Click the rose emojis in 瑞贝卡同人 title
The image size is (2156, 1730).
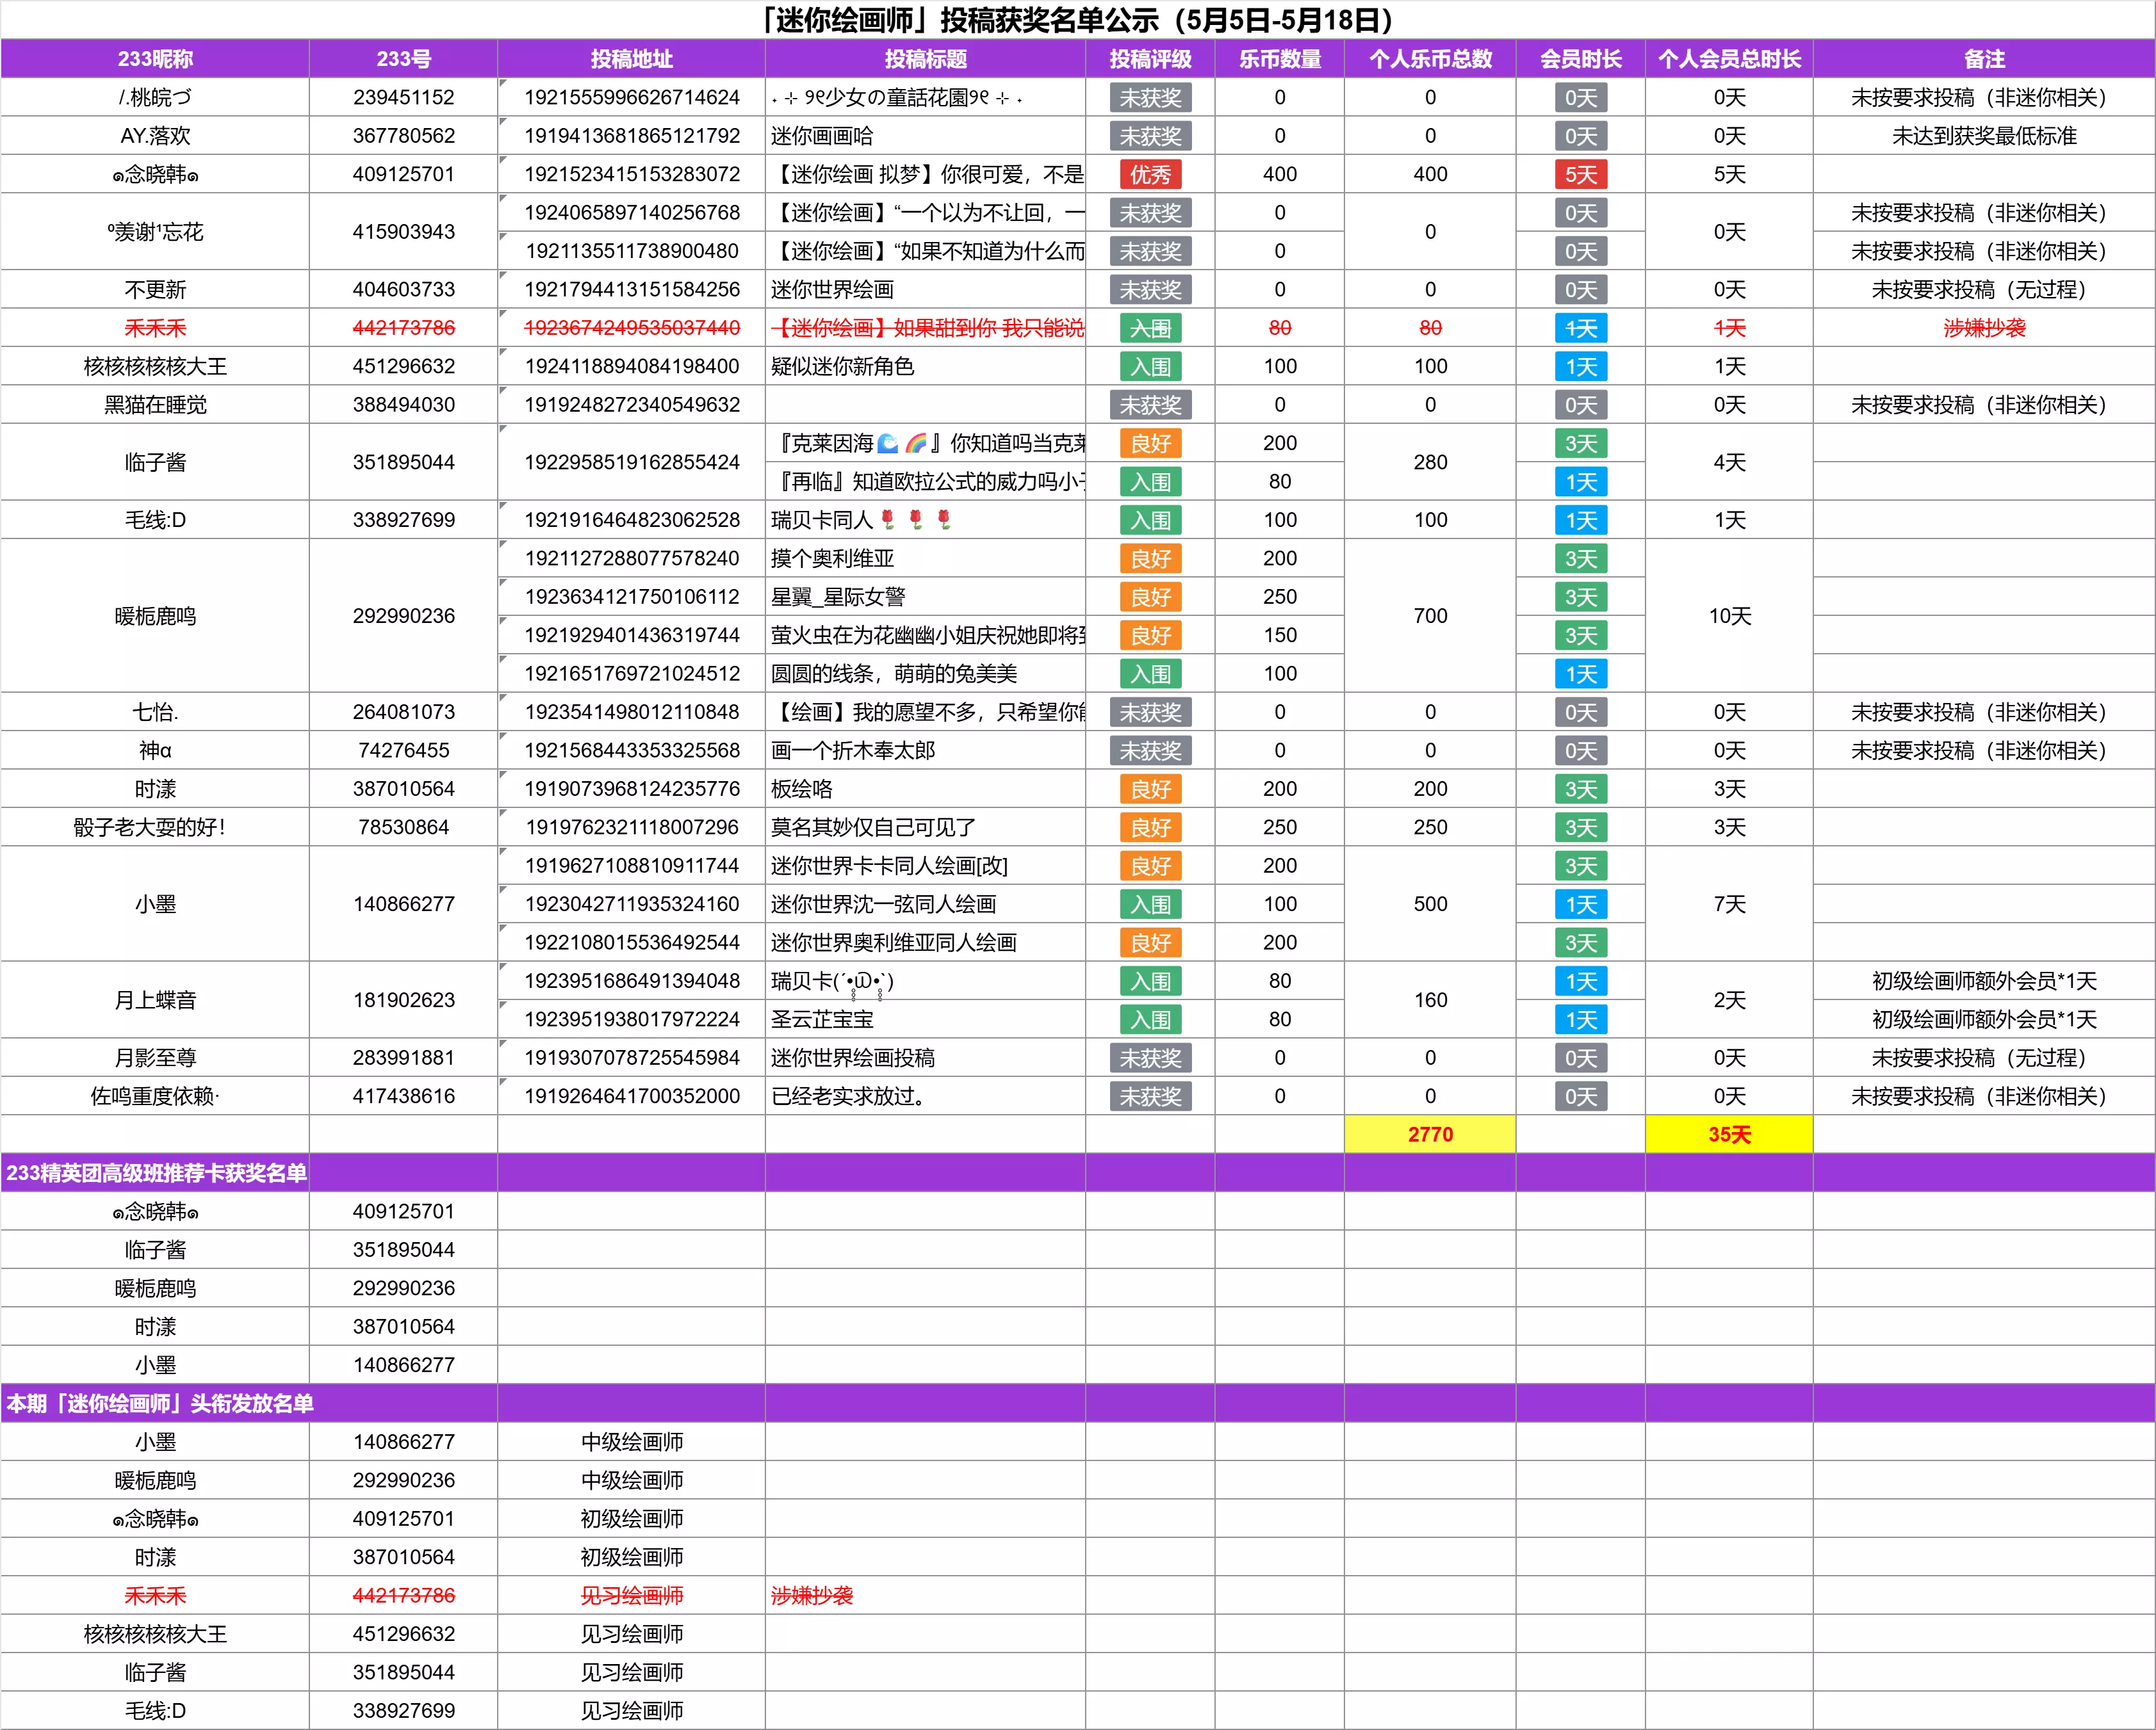pyautogui.click(x=915, y=520)
